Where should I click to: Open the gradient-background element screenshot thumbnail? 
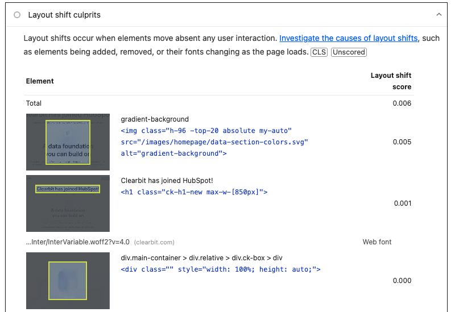pos(68,142)
